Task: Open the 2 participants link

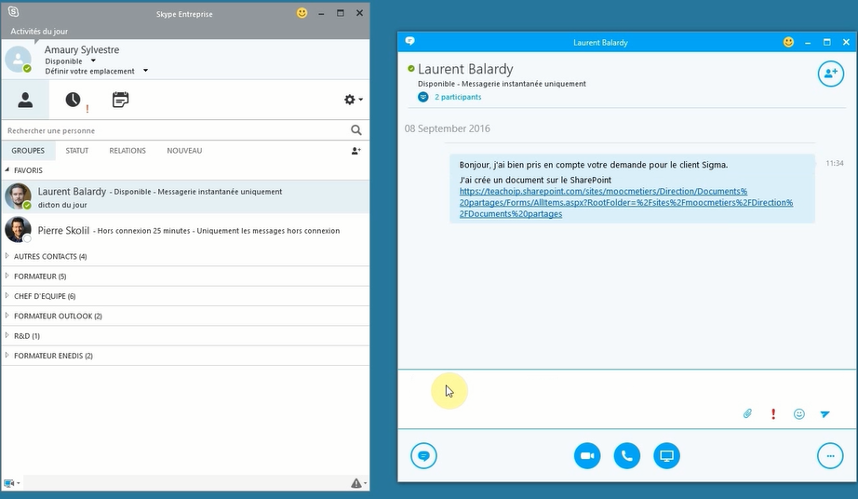Action: coord(458,97)
